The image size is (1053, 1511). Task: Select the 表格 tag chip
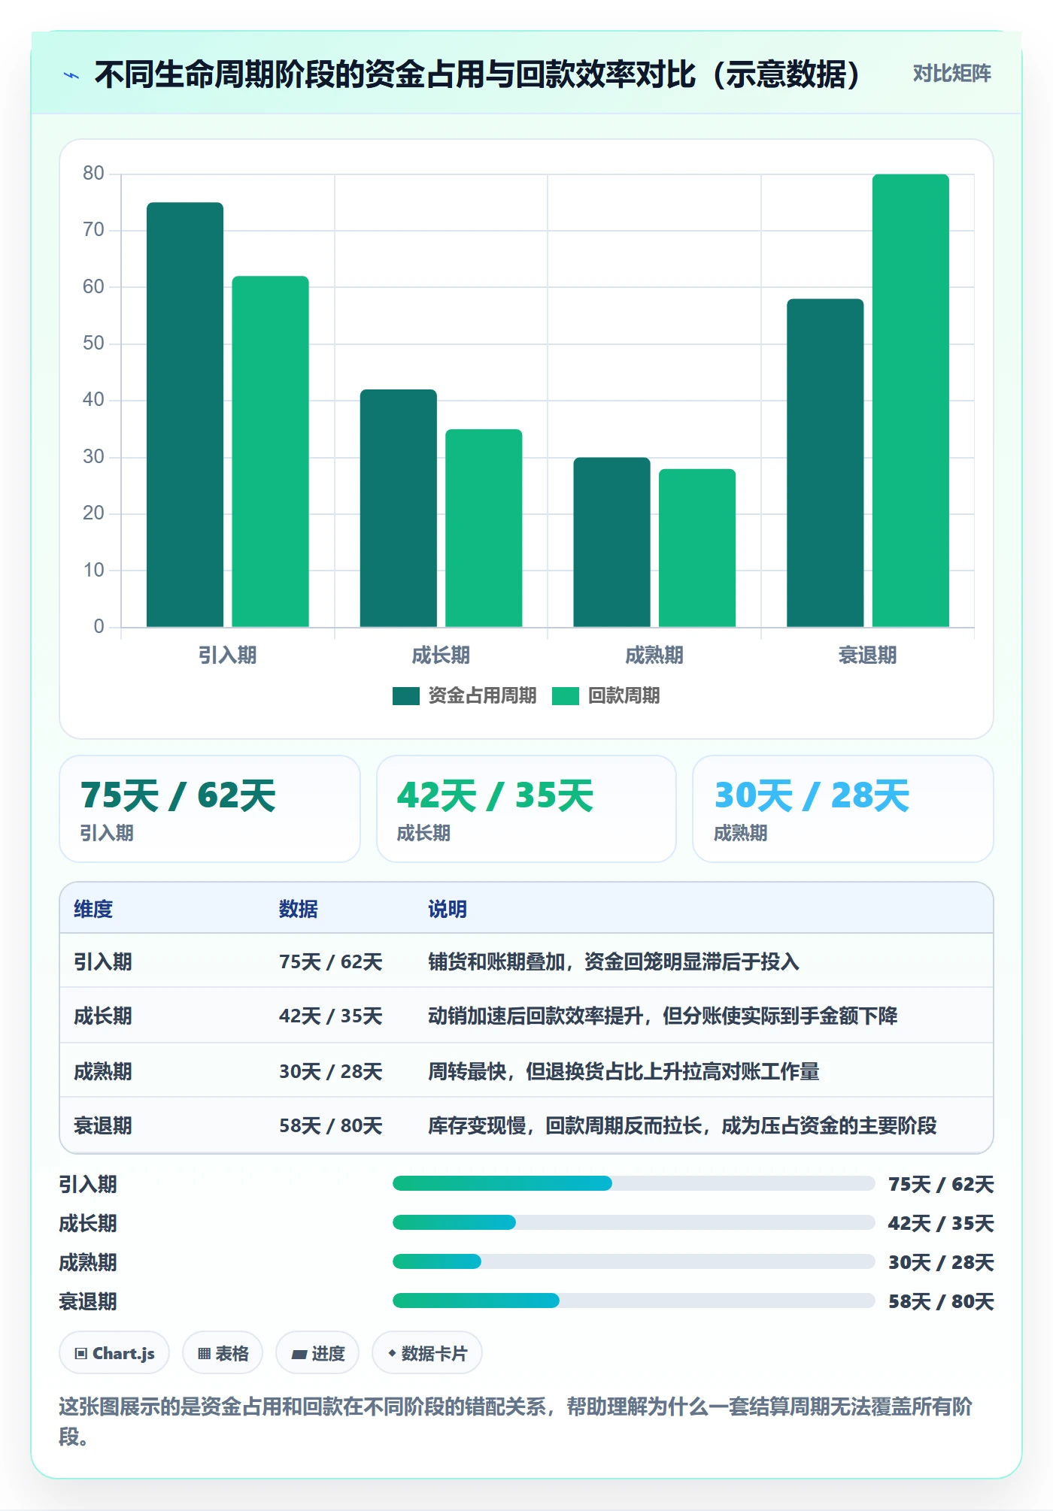(x=223, y=1353)
